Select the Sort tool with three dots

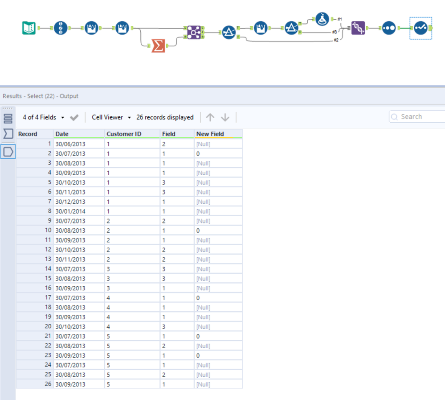(389, 28)
